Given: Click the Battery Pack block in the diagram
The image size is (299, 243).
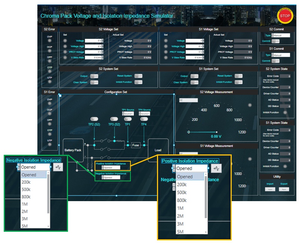Looking at the screenshot, I should coord(73,150).
